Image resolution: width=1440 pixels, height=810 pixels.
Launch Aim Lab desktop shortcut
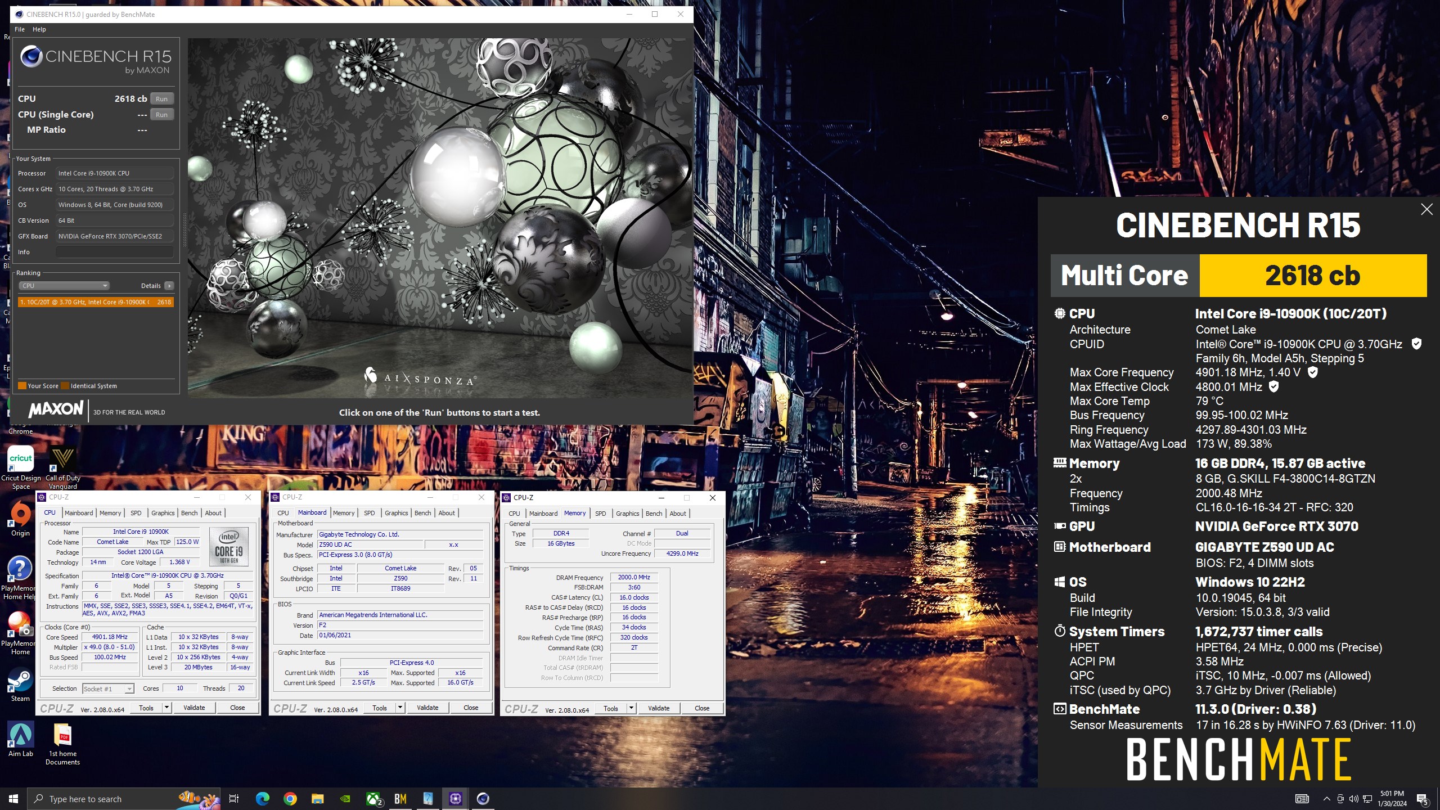point(20,740)
